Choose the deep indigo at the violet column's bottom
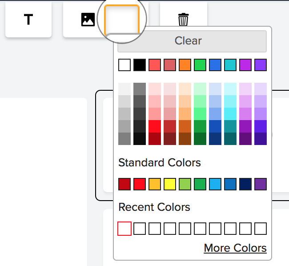The width and height of the screenshot is (289, 266). point(261,139)
